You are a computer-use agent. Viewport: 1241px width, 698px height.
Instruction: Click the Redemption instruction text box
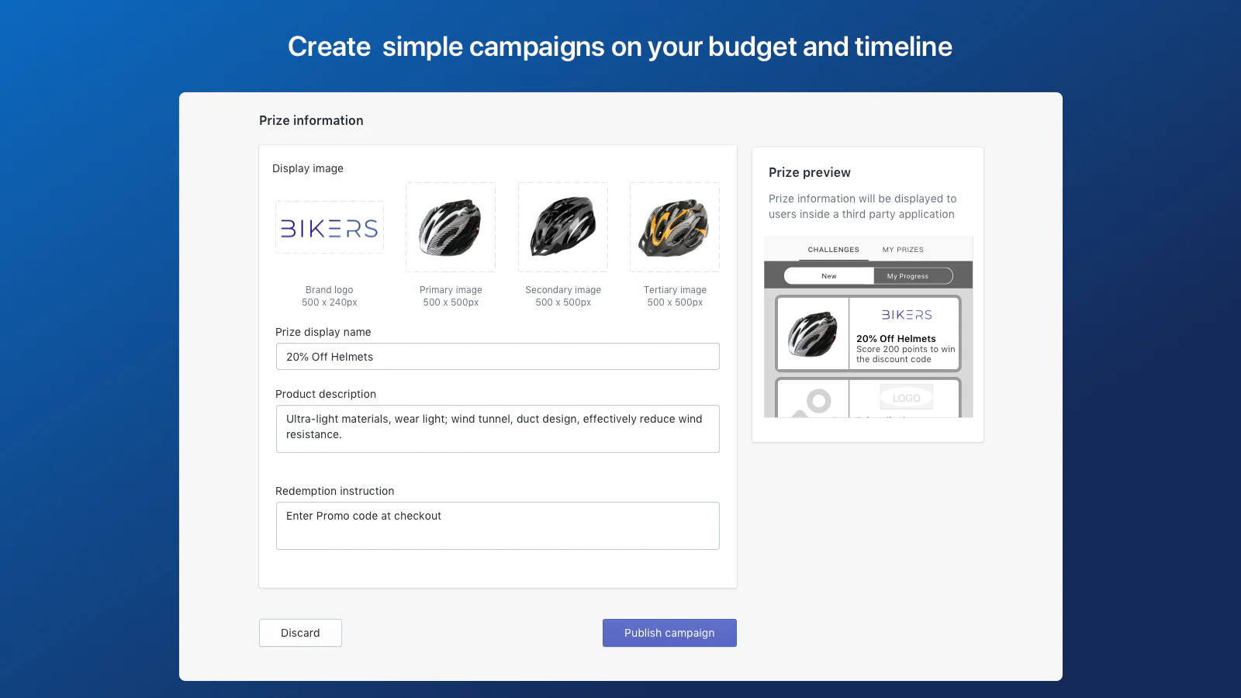(x=498, y=526)
